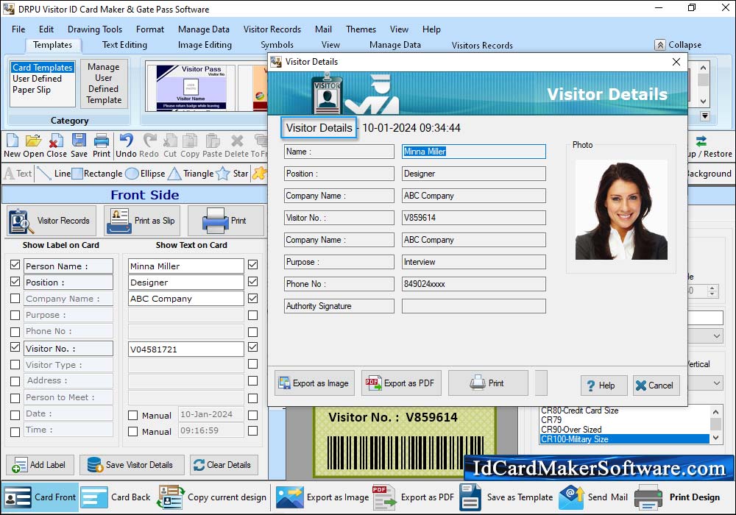Enable the Visitor Type label checkbox
Image resolution: width=736 pixels, height=515 pixels.
coord(15,364)
